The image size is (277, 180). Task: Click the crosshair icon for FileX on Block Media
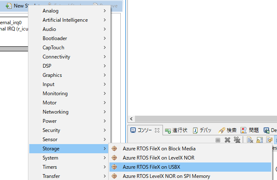114,149
